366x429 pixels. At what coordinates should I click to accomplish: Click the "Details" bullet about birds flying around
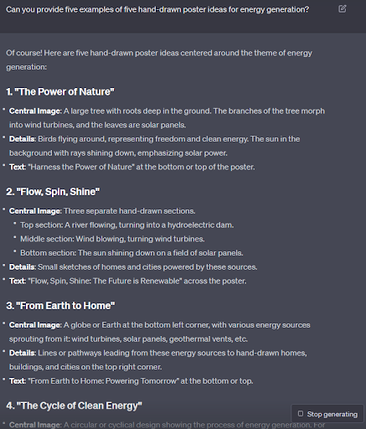point(154,146)
